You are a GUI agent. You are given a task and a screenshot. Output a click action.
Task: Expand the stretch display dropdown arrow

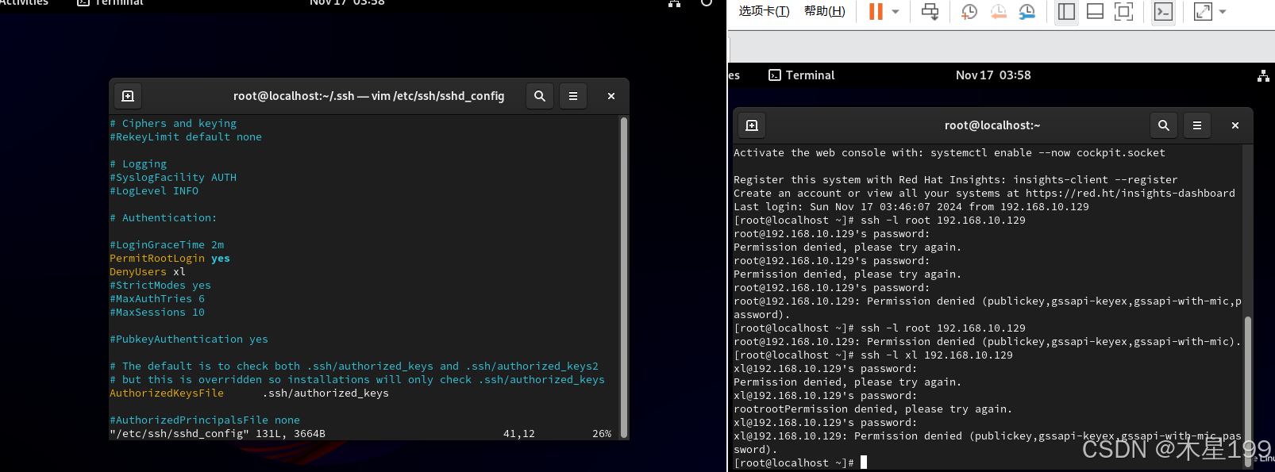pos(1223,12)
